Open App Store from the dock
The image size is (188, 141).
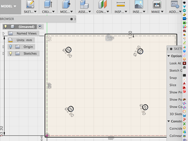coord(184,51)
